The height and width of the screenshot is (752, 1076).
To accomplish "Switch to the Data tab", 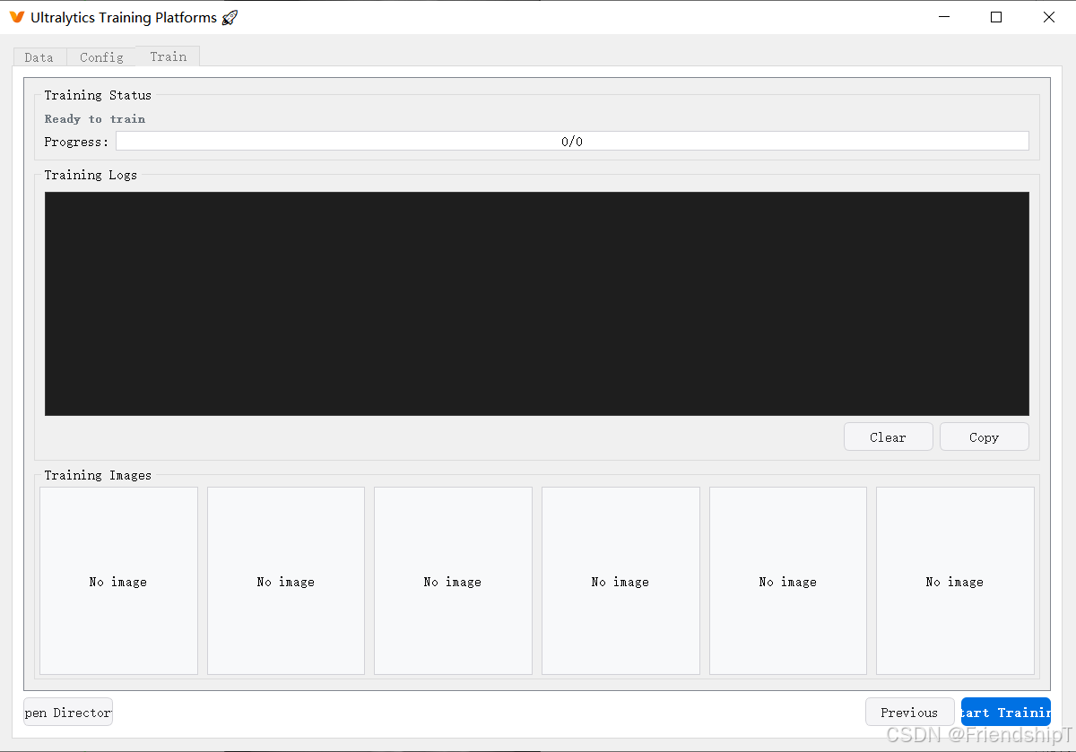I will 39,56.
